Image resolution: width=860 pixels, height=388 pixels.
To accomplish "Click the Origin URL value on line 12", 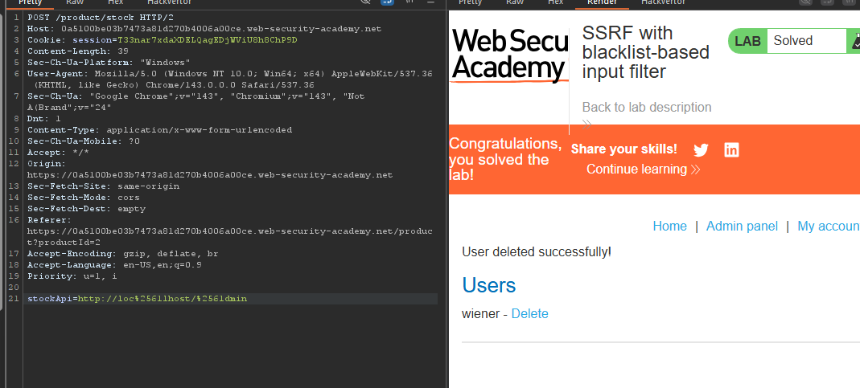I will pyautogui.click(x=210, y=175).
